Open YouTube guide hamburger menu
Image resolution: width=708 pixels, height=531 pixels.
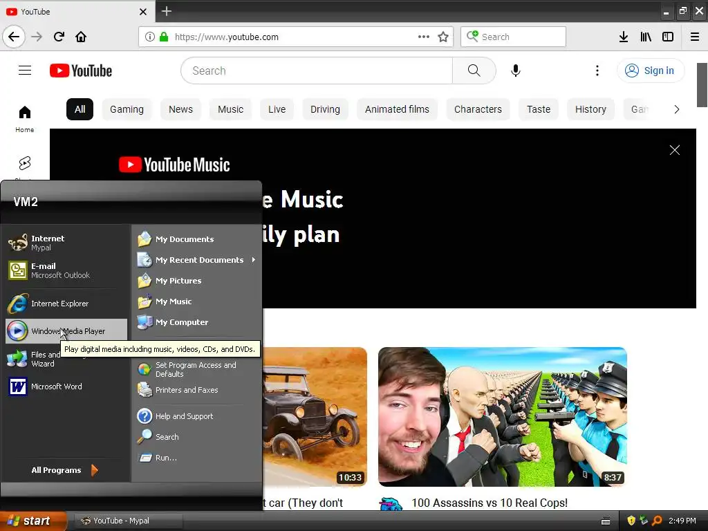(x=25, y=71)
